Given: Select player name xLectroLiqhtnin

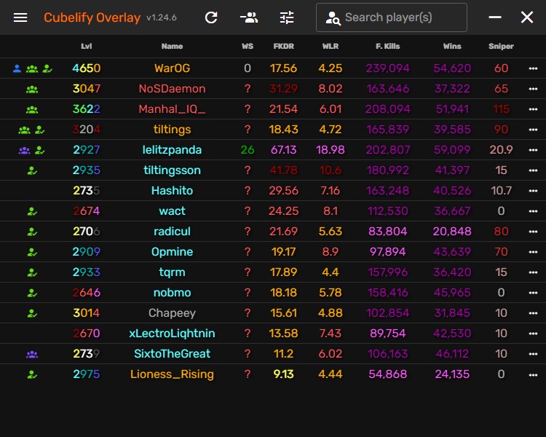Looking at the screenshot, I should pyautogui.click(x=172, y=334).
